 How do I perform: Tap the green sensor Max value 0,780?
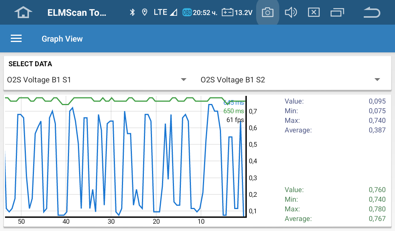[377, 209]
